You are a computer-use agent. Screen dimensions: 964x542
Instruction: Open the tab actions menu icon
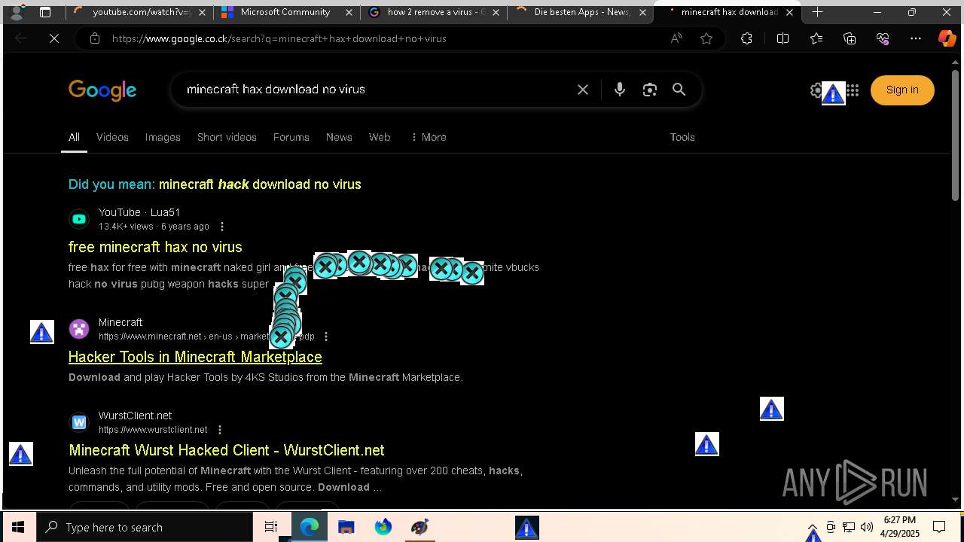click(45, 12)
